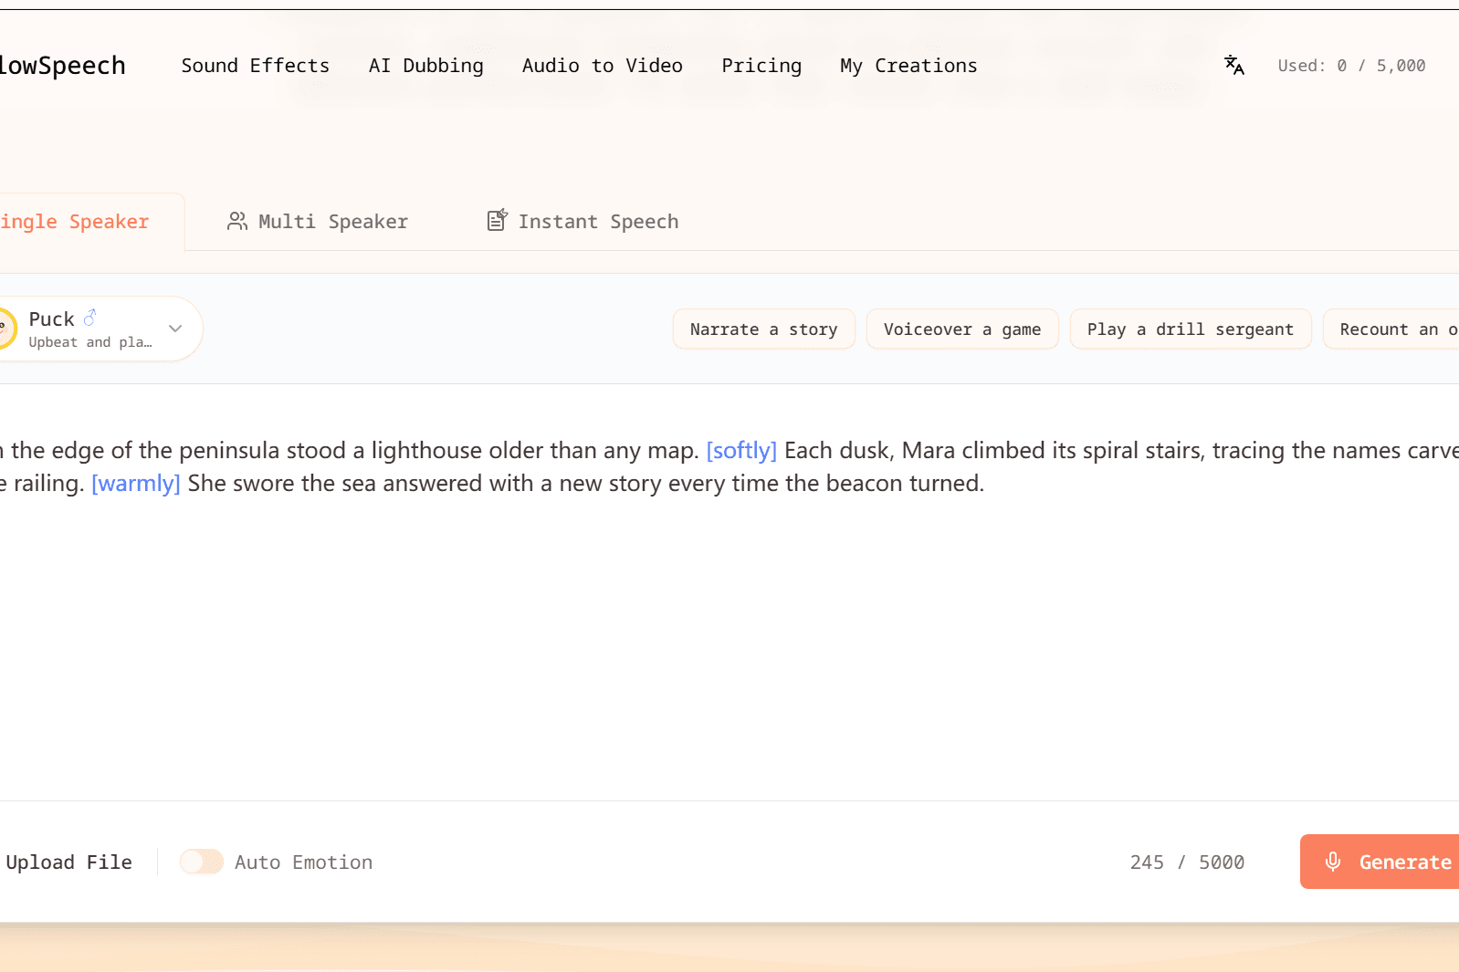Open AI Dubbing from the navigation
1459x972 pixels.
tap(425, 66)
